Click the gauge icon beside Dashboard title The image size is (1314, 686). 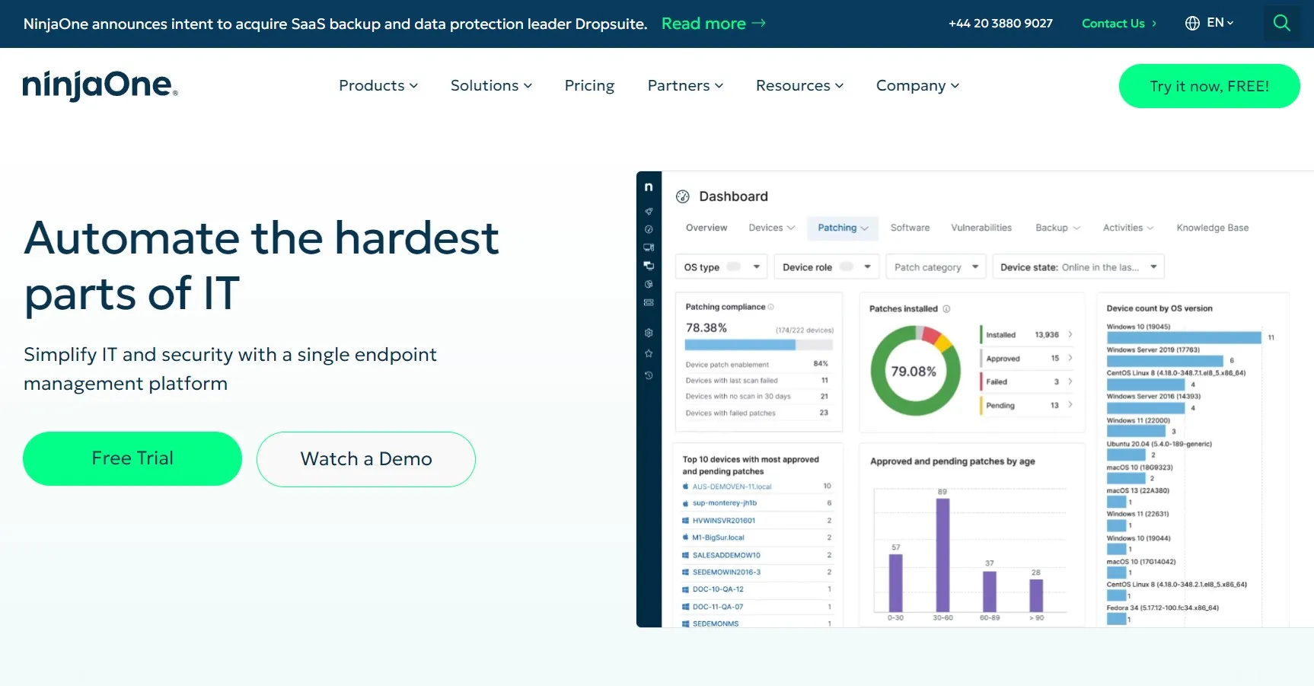pyautogui.click(x=683, y=196)
